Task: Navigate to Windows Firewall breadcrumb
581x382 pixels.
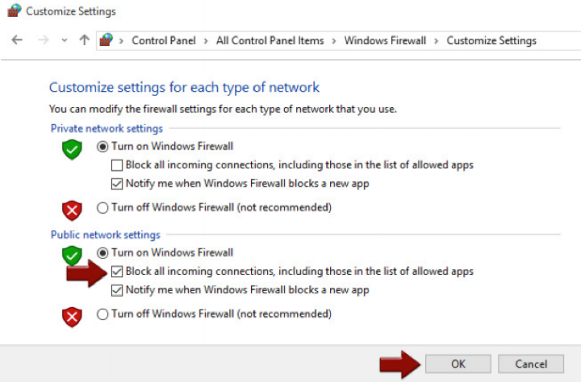Action: pos(385,40)
